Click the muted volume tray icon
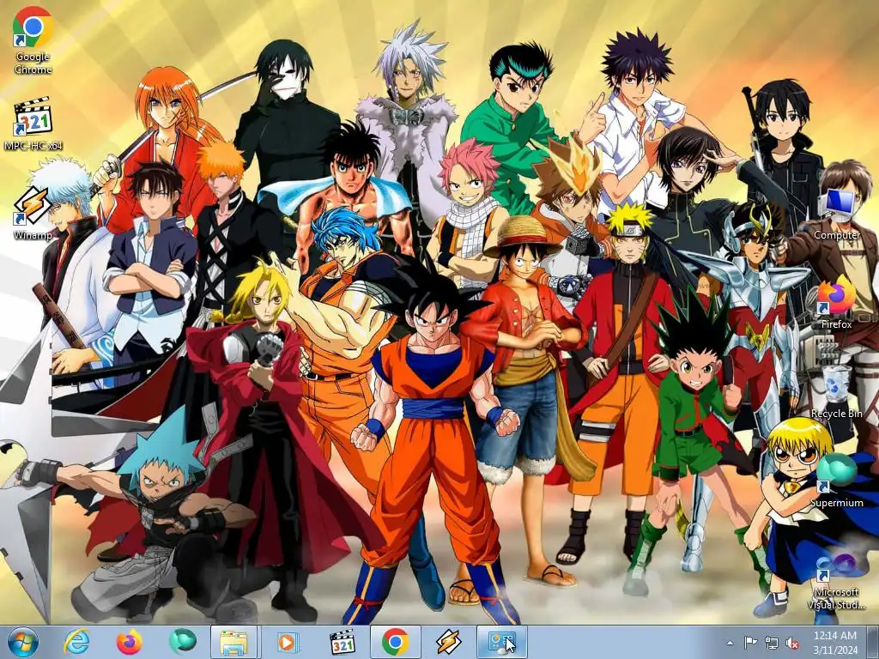The image size is (879, 659). tap(792, 643)
